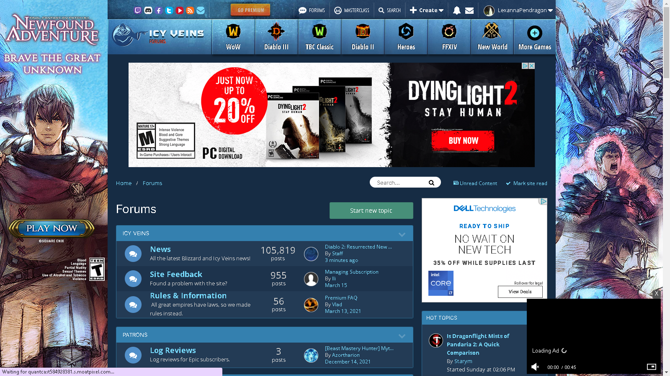Click into the forum Search field
670x376 pixels.
tap(400, 183)
